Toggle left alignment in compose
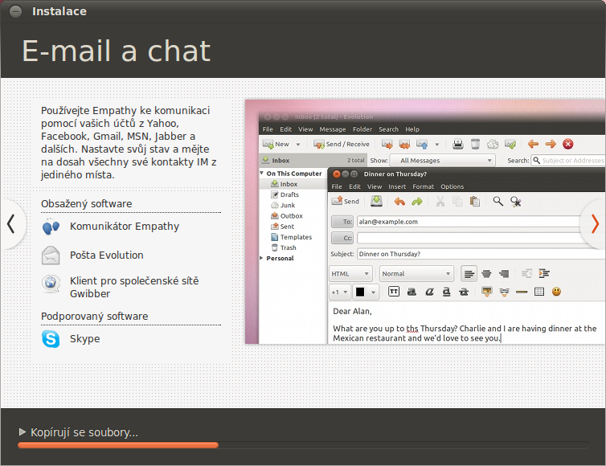 [469, 274]
